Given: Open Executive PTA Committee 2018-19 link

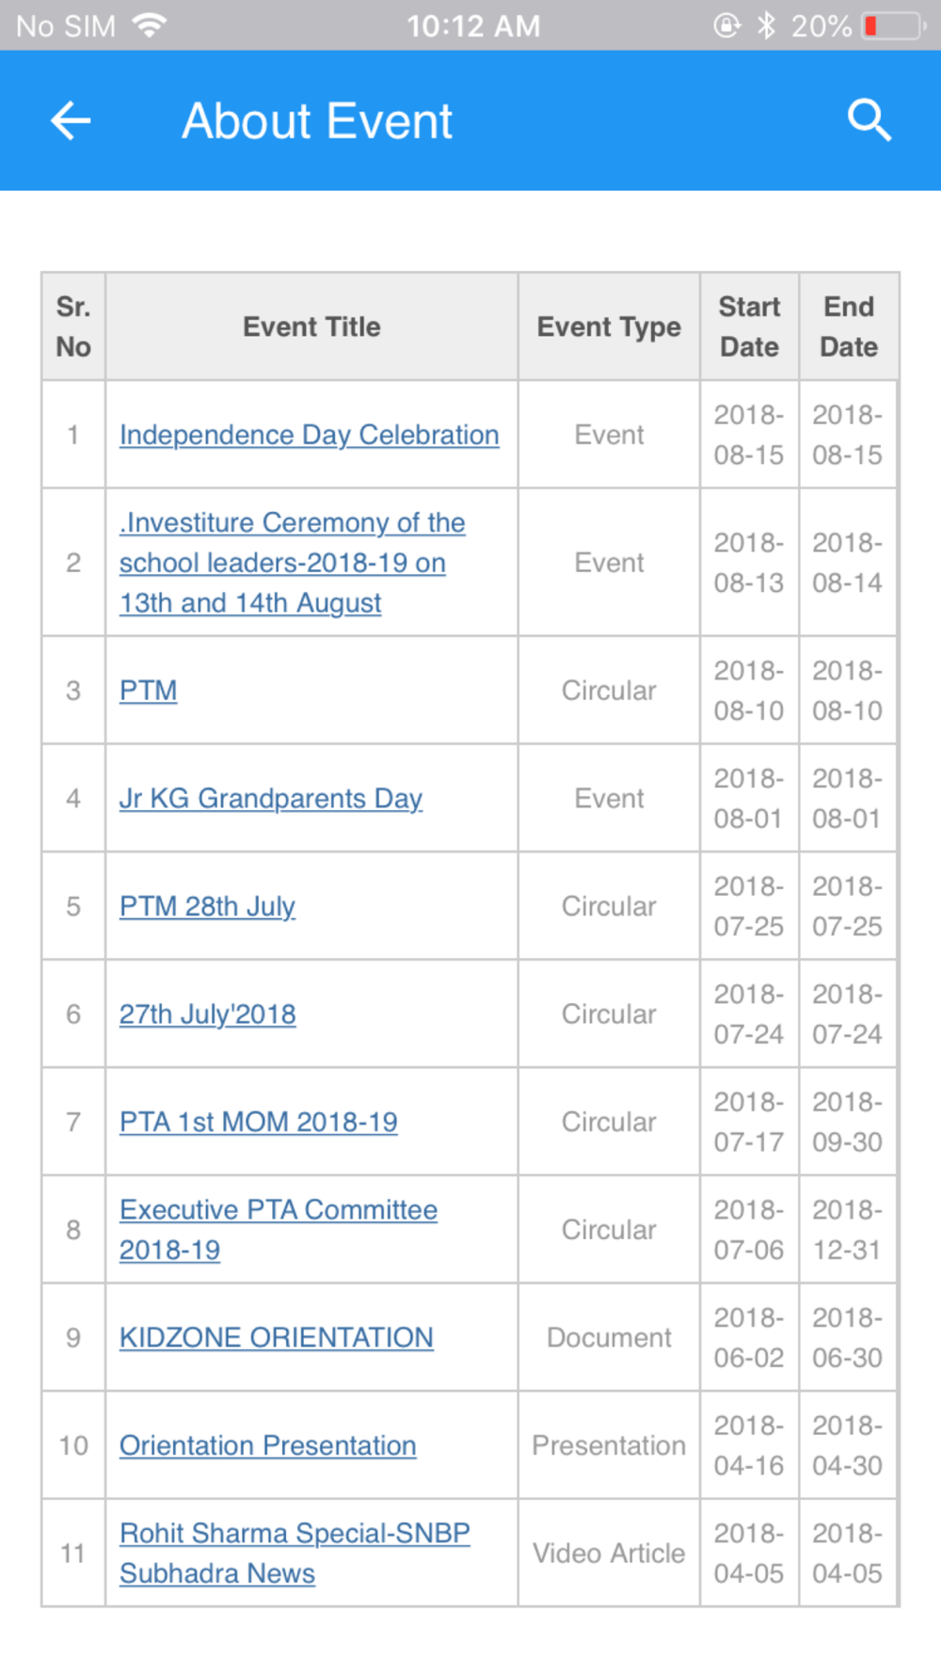Looking at the screenshot, I should 278,1211.
